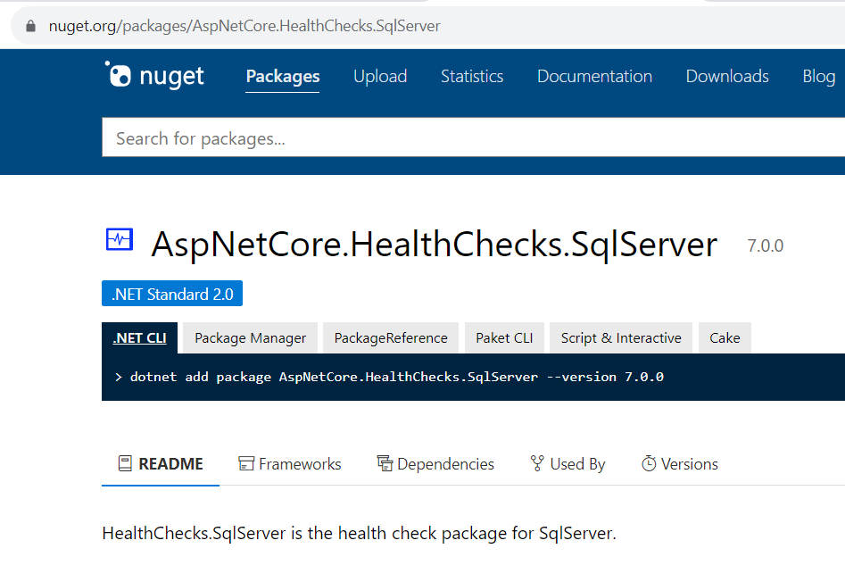Open the Packages navigation item

[283, 76]
